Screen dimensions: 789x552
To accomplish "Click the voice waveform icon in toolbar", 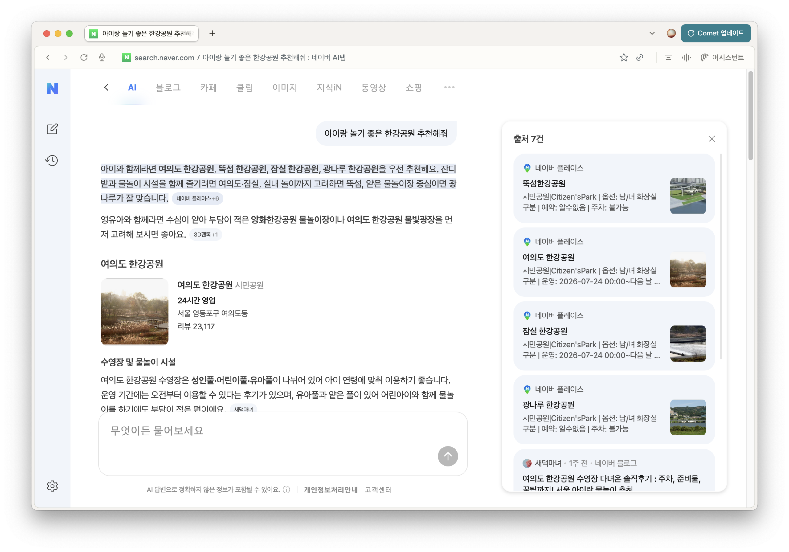I will [x=686, y=57].
